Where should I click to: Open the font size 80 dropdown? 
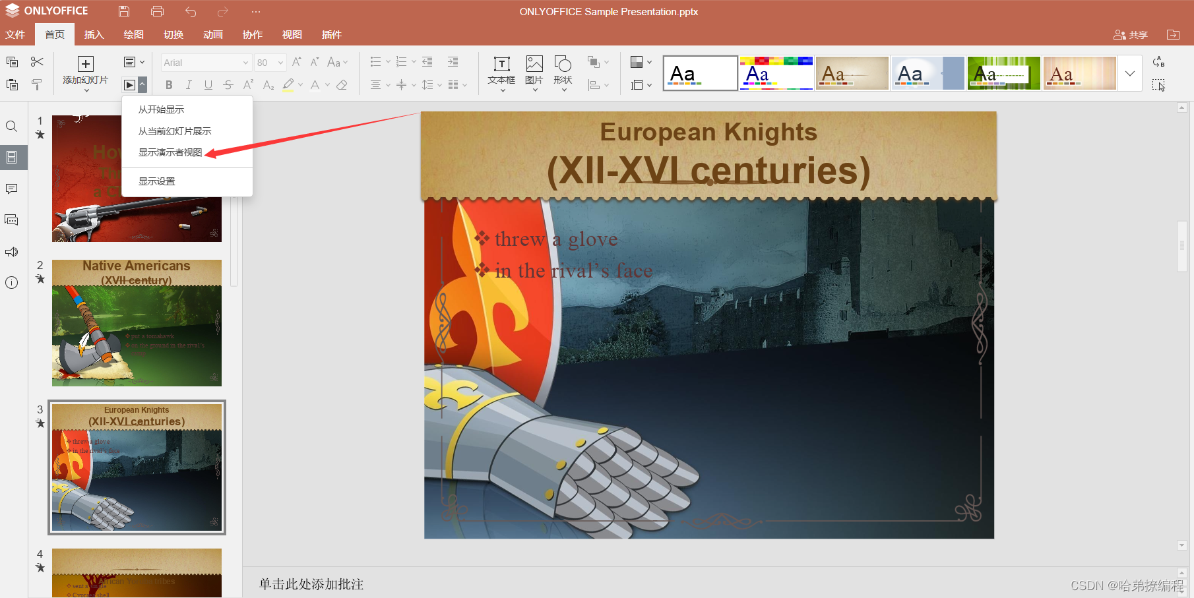coord(280,63)
